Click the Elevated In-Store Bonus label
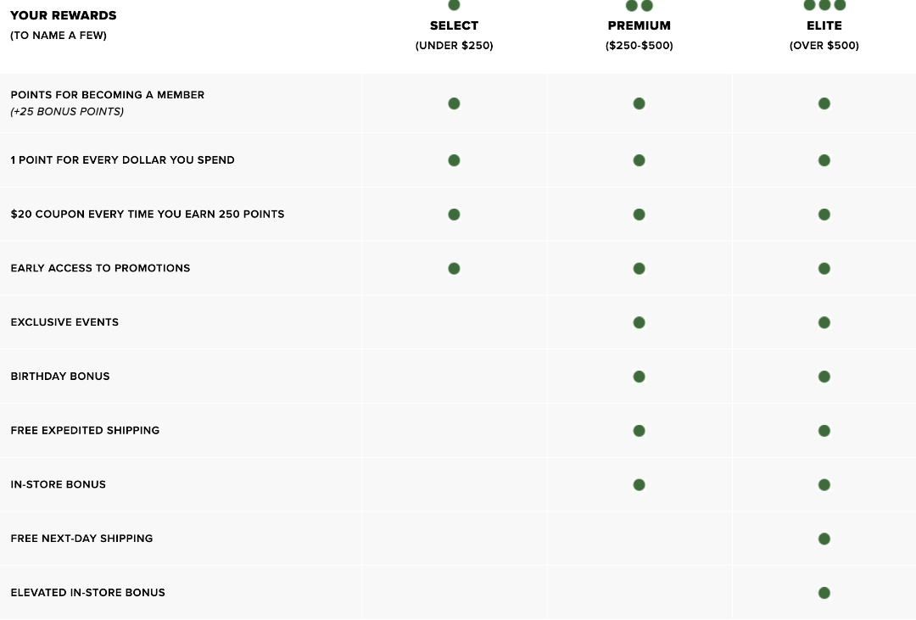The image size is (916, 620). [x=87, y=593]
